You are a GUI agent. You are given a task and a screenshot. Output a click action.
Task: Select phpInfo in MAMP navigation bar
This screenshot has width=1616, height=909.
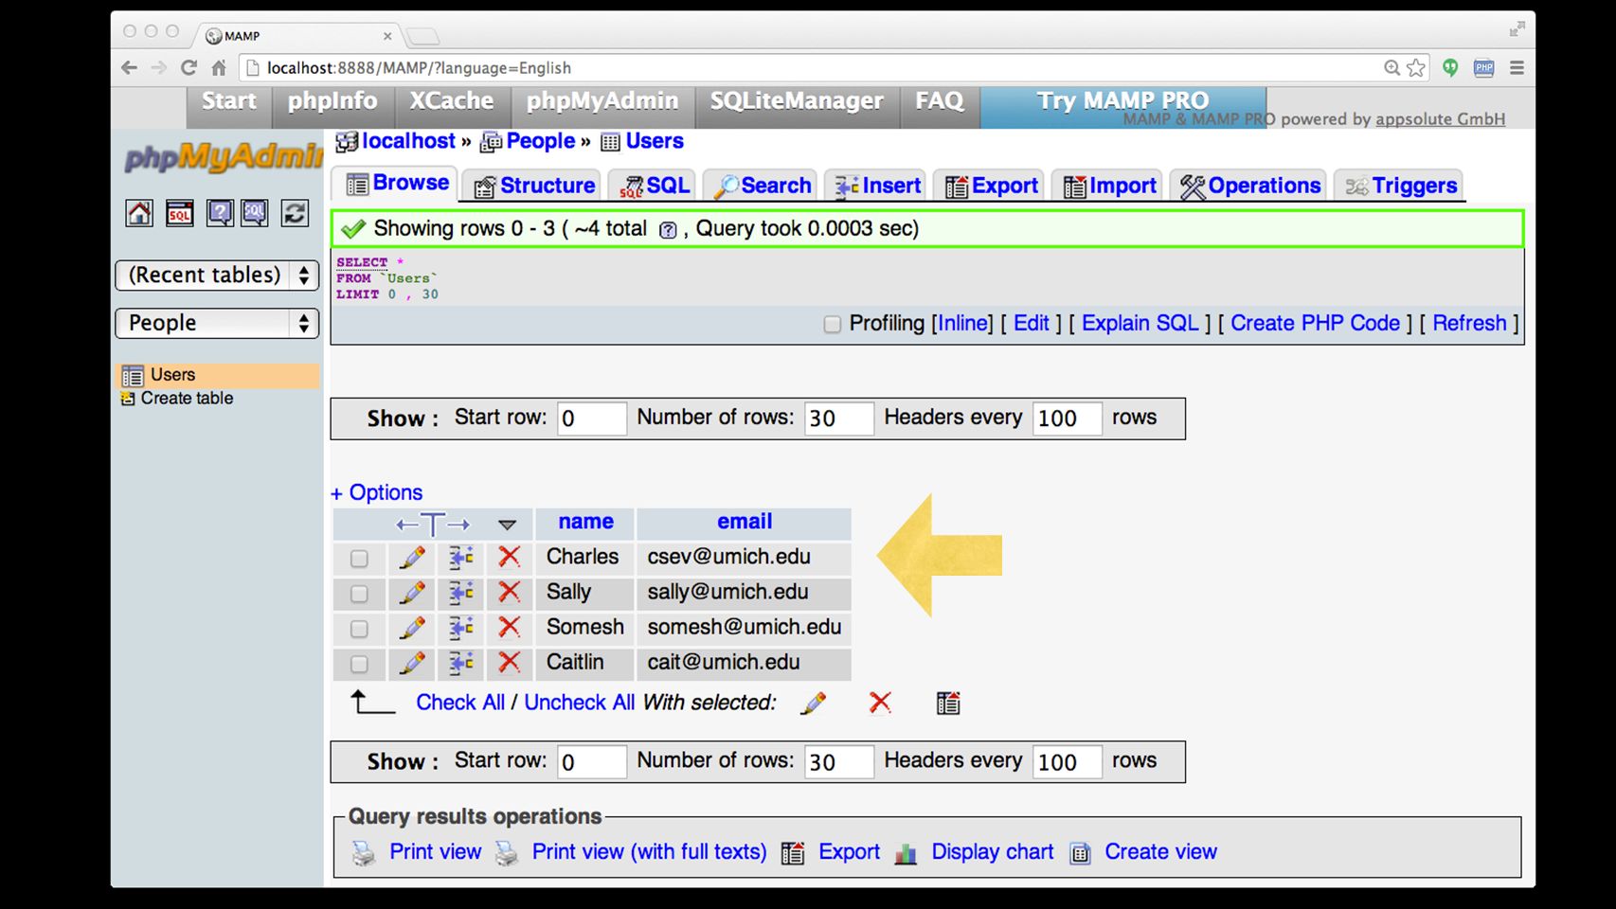coord(332,101)
